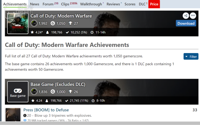Open the Walkthrough tab
Viewport: 200px width, 125px height.
click(x=92, y=4)
